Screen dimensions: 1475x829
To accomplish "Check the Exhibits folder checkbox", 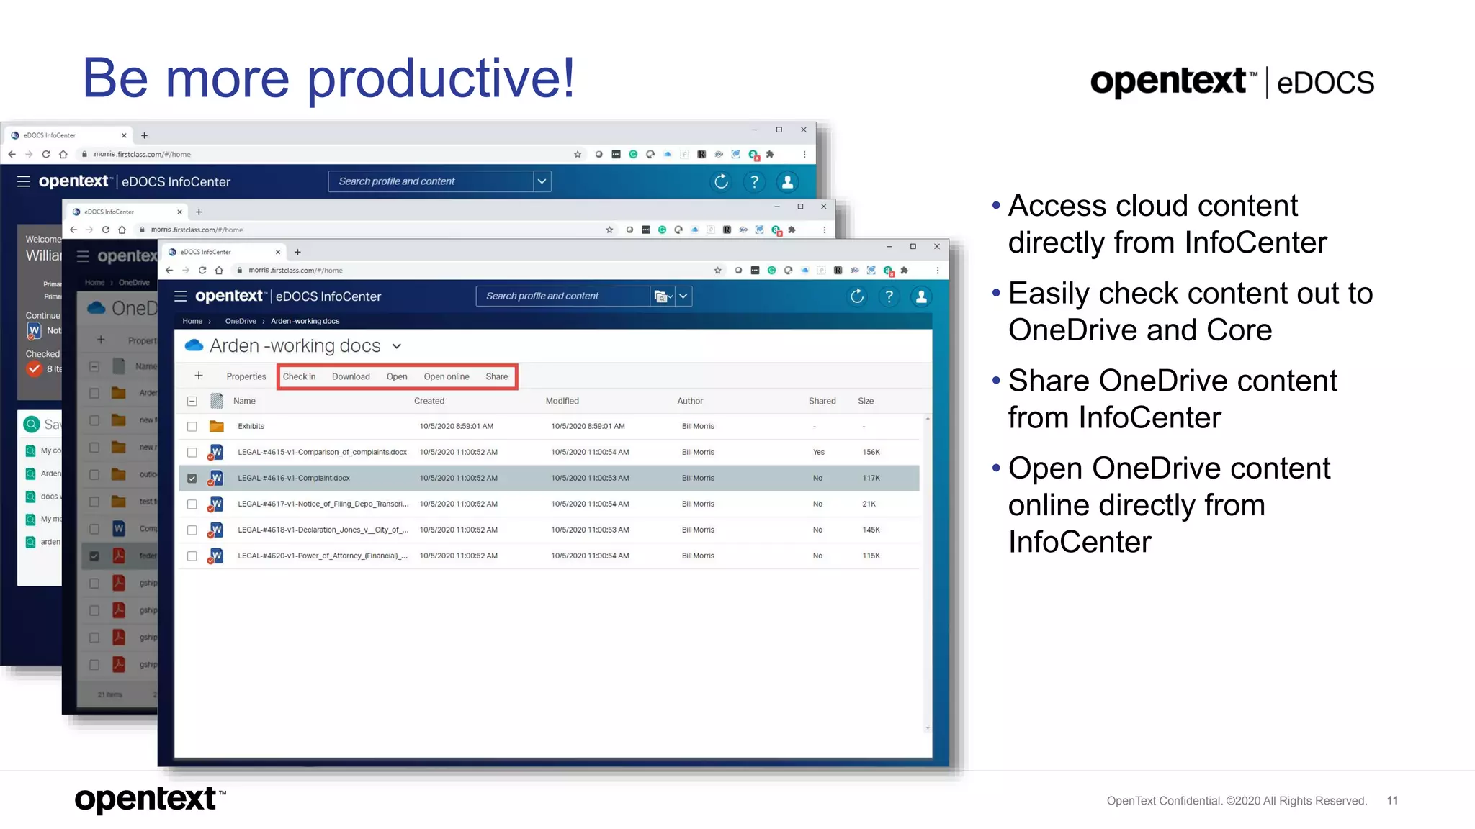I will click(192, 427).
